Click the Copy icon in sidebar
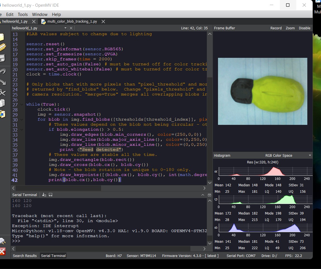The width and height of the screenshot is (321, 269). (2, 103)
